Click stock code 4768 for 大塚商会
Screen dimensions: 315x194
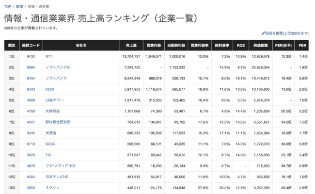[31, 111]
